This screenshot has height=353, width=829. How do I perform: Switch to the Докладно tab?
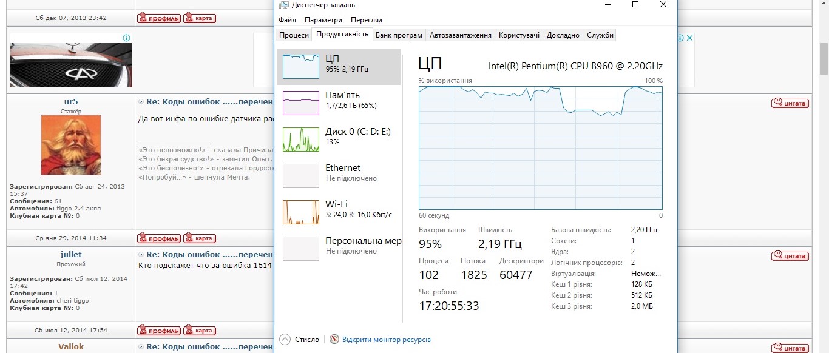[563, 35]
